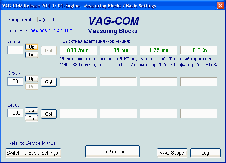Select the 800 /min value
This screenshot has height=163, width=226.
(78, 50)
